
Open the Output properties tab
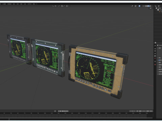point(155,51)
